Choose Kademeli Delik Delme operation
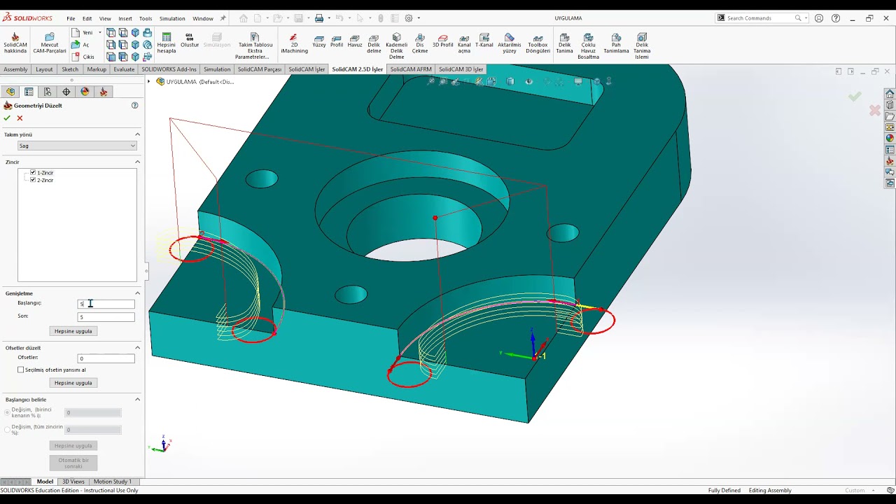 (396, 46)
